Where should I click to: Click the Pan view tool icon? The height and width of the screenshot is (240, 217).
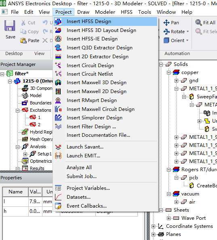[166, 23]
